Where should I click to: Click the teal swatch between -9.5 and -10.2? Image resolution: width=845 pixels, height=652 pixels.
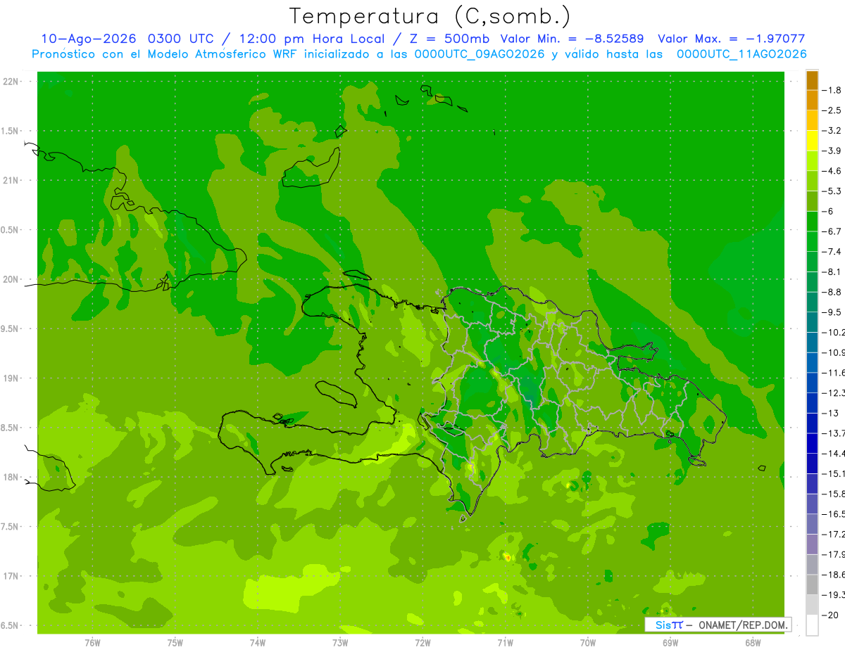(812, 322)
